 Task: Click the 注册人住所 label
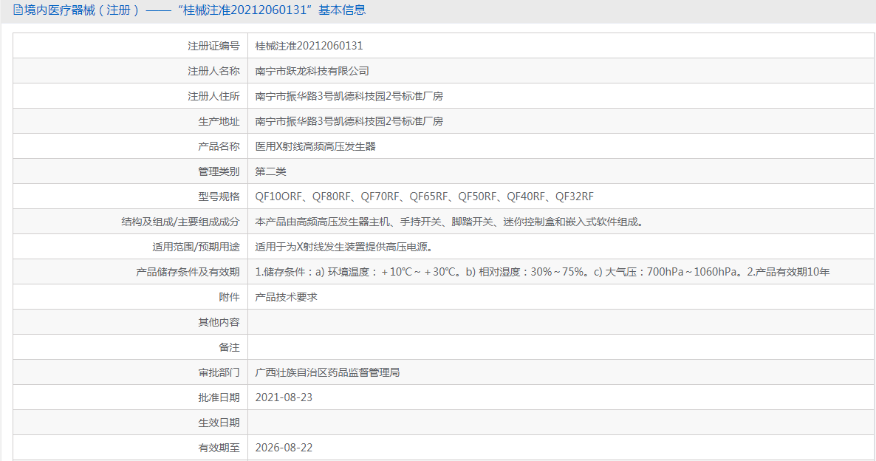213,96
